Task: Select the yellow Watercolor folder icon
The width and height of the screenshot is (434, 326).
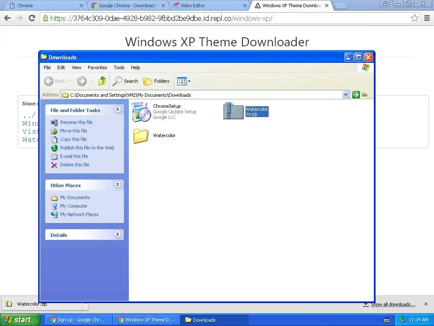Action: [141, 136]
